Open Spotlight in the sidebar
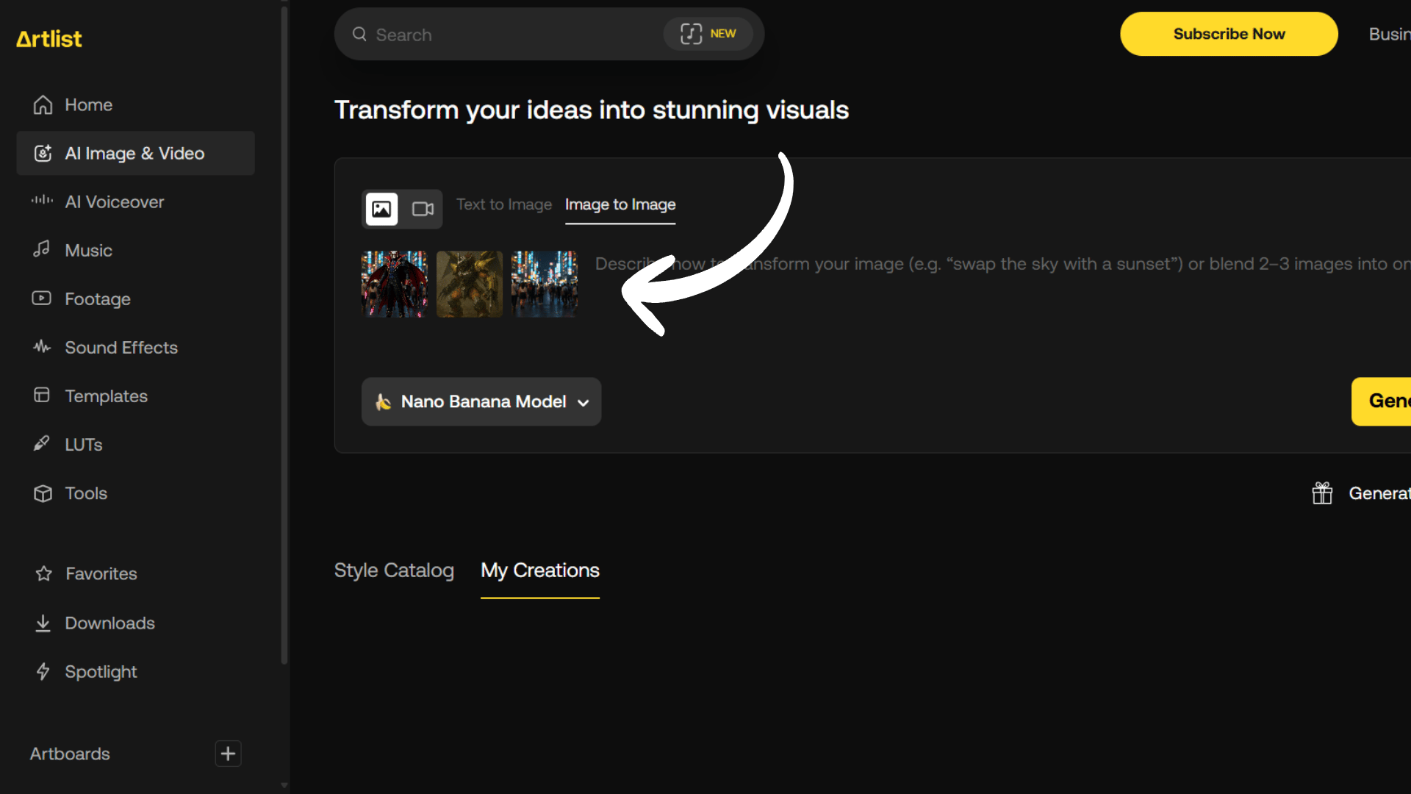This screenshot has width=1411, height=794. tap(101, 672)
